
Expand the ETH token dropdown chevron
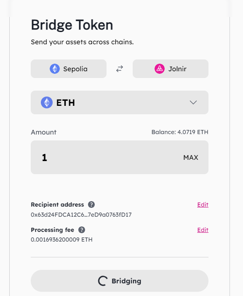pos(193,102)
